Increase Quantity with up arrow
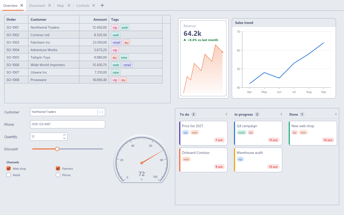The image size is (344, 215). click(x=64, y=135)
